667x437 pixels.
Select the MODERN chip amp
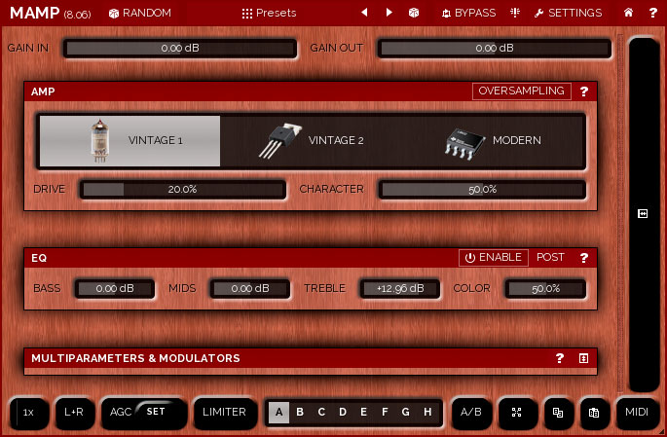coord(493,141)
